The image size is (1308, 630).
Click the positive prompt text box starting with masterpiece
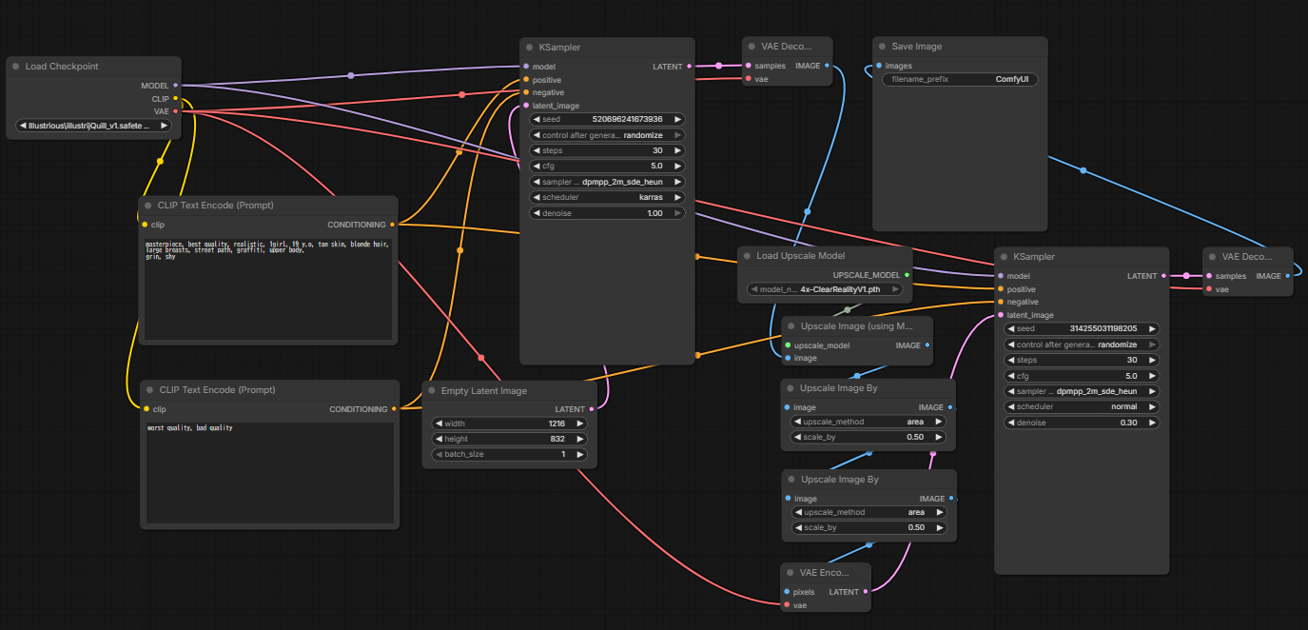click(266, 288)
